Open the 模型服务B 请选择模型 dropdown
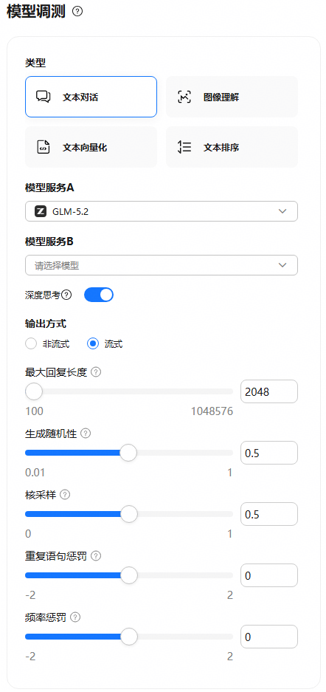Image resolution: width=326 pixels, height=692 pixels. point(162,265)
